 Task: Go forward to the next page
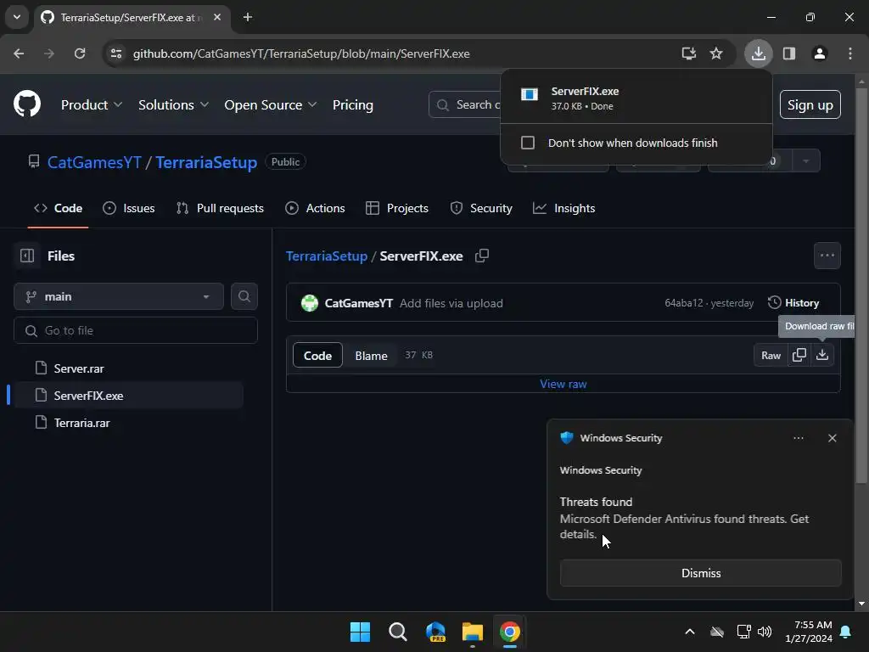coord(49,53)
